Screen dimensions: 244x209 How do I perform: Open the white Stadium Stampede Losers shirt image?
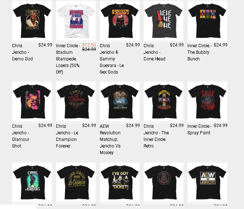coord(76,20)
